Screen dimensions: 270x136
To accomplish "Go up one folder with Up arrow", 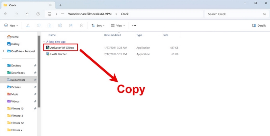I will point(27,14).
